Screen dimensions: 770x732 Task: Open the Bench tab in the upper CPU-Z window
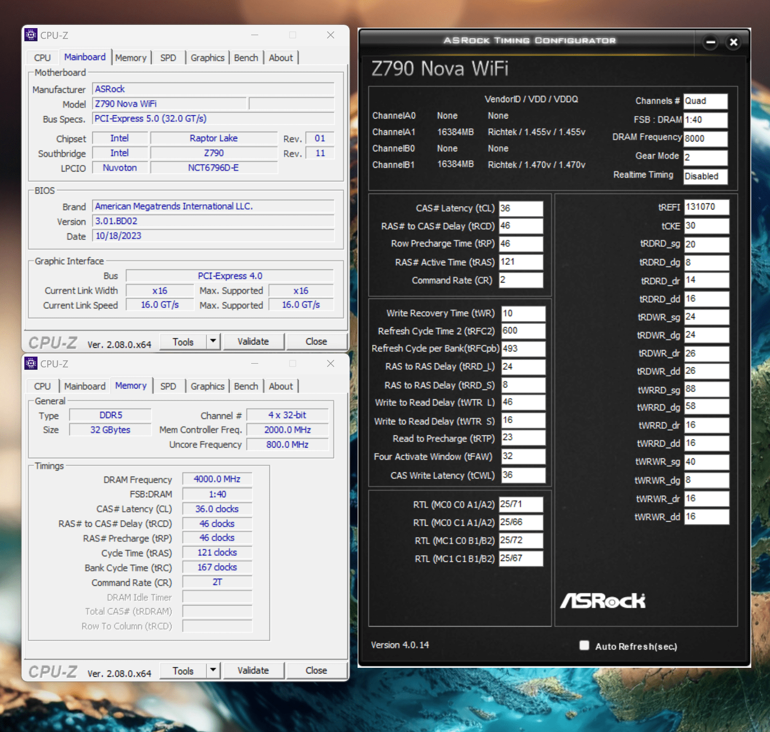[x=246, y=58]
